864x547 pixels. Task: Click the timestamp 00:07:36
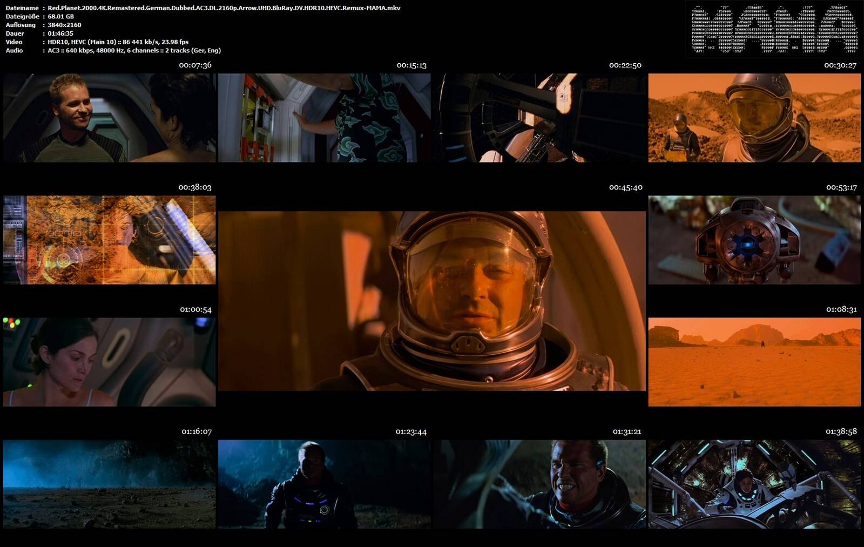(x=195, y=65)
